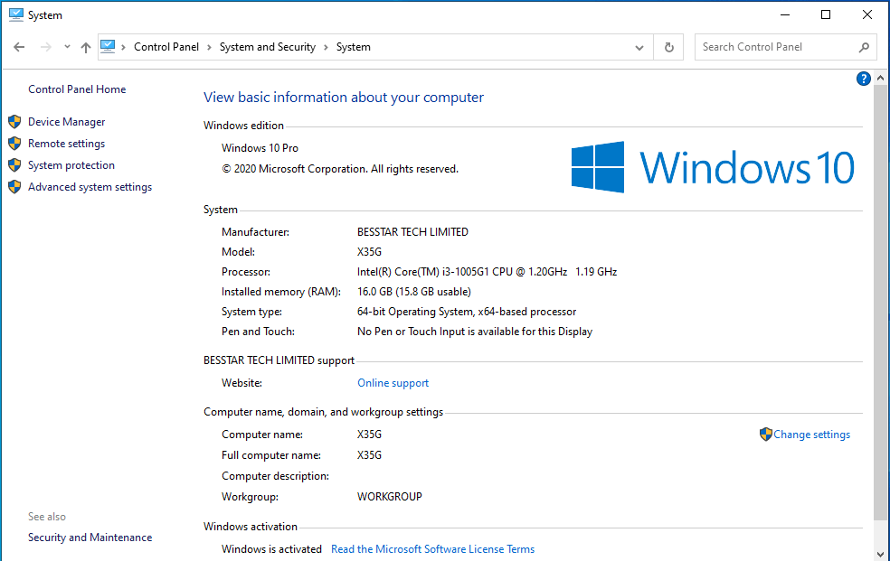Open Control Panel Home
Screen dimensions: 890x561
pyautogui.click(x=77, y=89)
